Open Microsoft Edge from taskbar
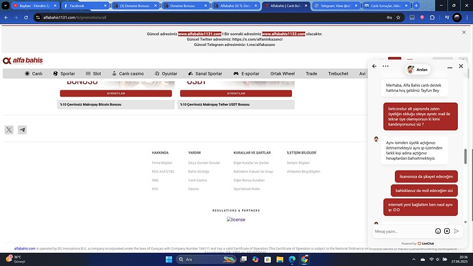Screen dimensions: 473x266 pyautogui.click(x=292, y=259)
